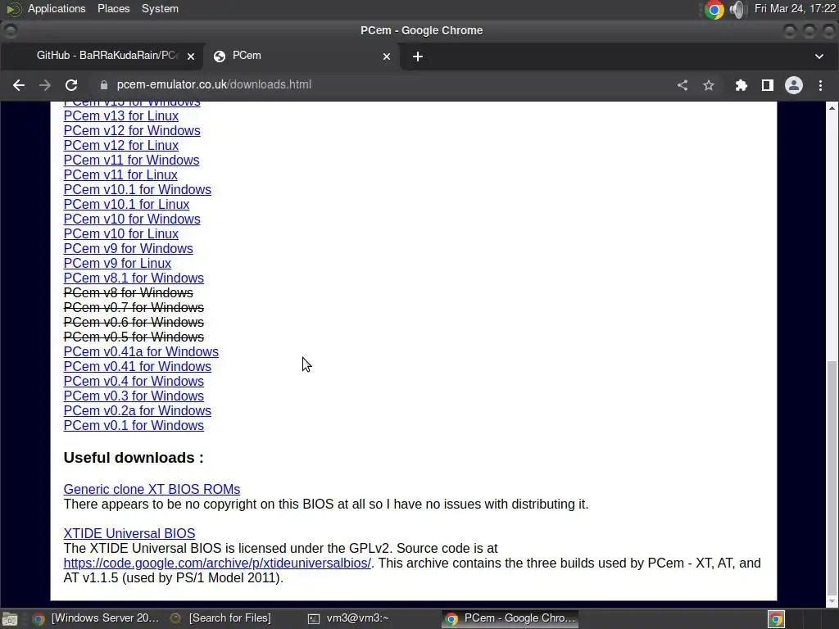839x629 pixels.
Task: Download PCem v0.1 for Windows
Action: (x=134, y=426)
